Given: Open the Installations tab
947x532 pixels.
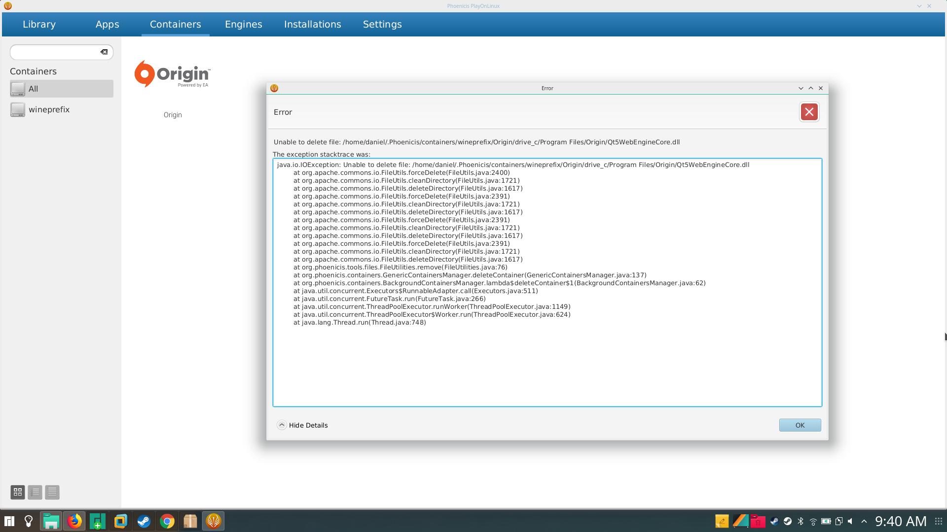Looking at the screenshot, I should click(312, 24).
